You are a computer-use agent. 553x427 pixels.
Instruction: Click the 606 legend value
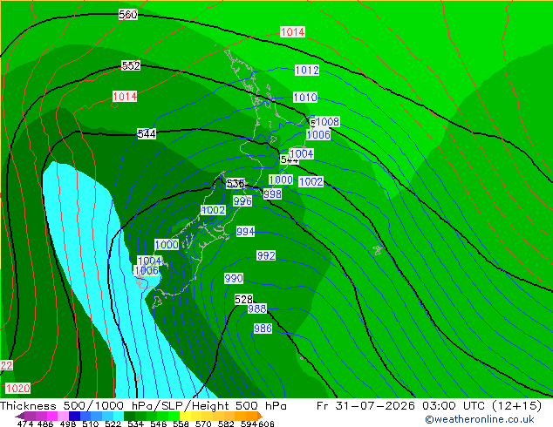pyautogui.click(x=266, y=424)
